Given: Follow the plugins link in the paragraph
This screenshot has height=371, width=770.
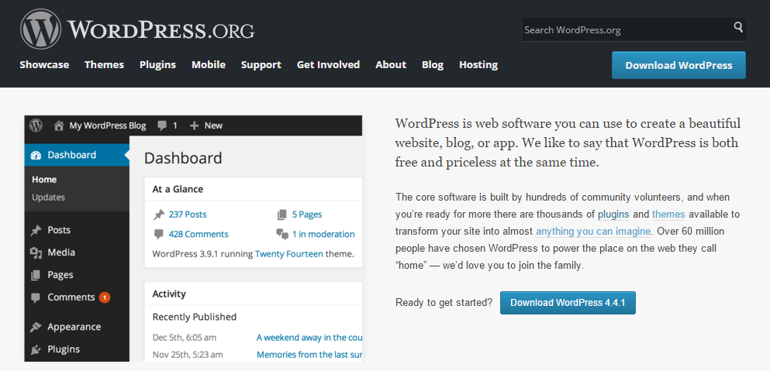Looking at the screenshot, I should pos(613,215).
